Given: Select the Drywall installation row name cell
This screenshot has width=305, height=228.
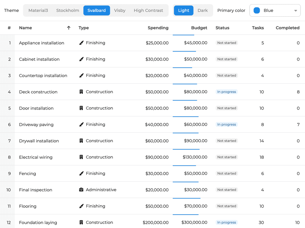Looking at the screenshot, I should click(39, 141).
